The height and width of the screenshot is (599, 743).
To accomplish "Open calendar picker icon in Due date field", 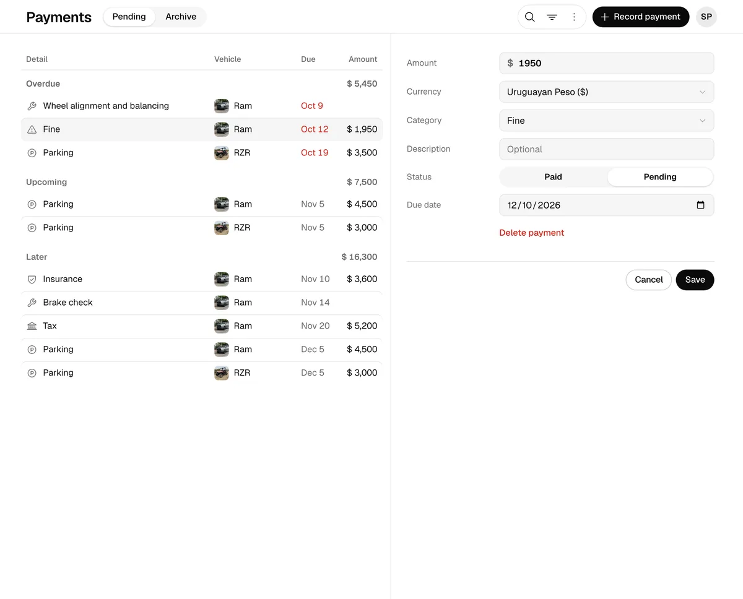I will tap(700, 205).
